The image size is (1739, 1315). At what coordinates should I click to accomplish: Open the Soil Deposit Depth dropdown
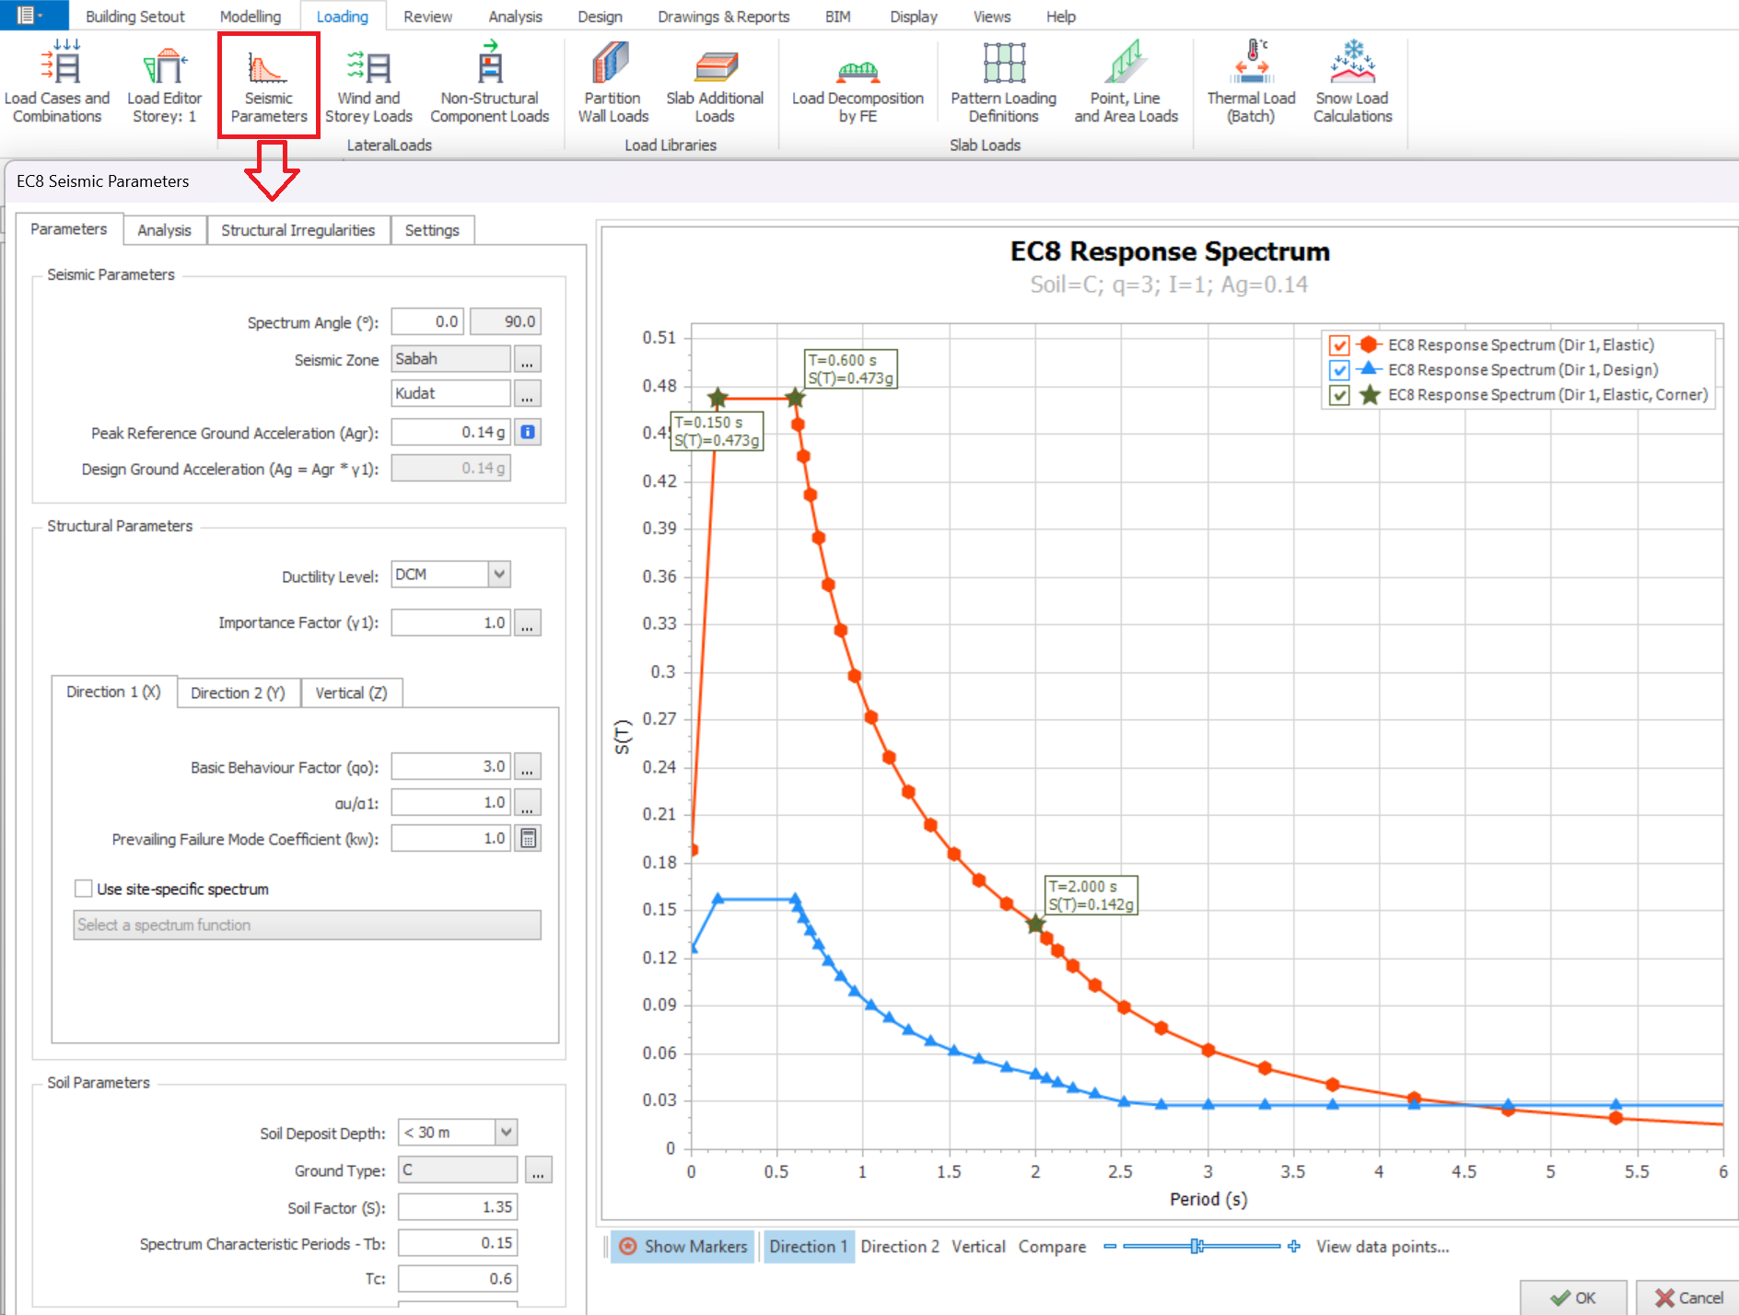point(506,1132)
